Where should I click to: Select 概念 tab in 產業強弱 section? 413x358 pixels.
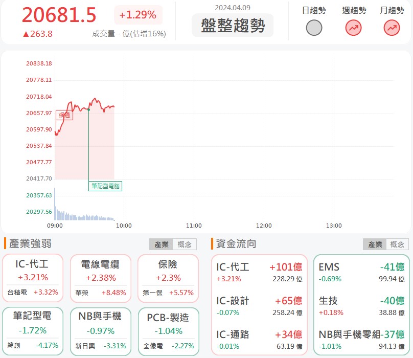[x=185, y=244]
